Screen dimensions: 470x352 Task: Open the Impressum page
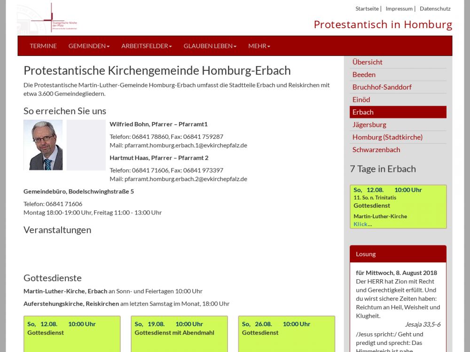[x=399, y=8]
